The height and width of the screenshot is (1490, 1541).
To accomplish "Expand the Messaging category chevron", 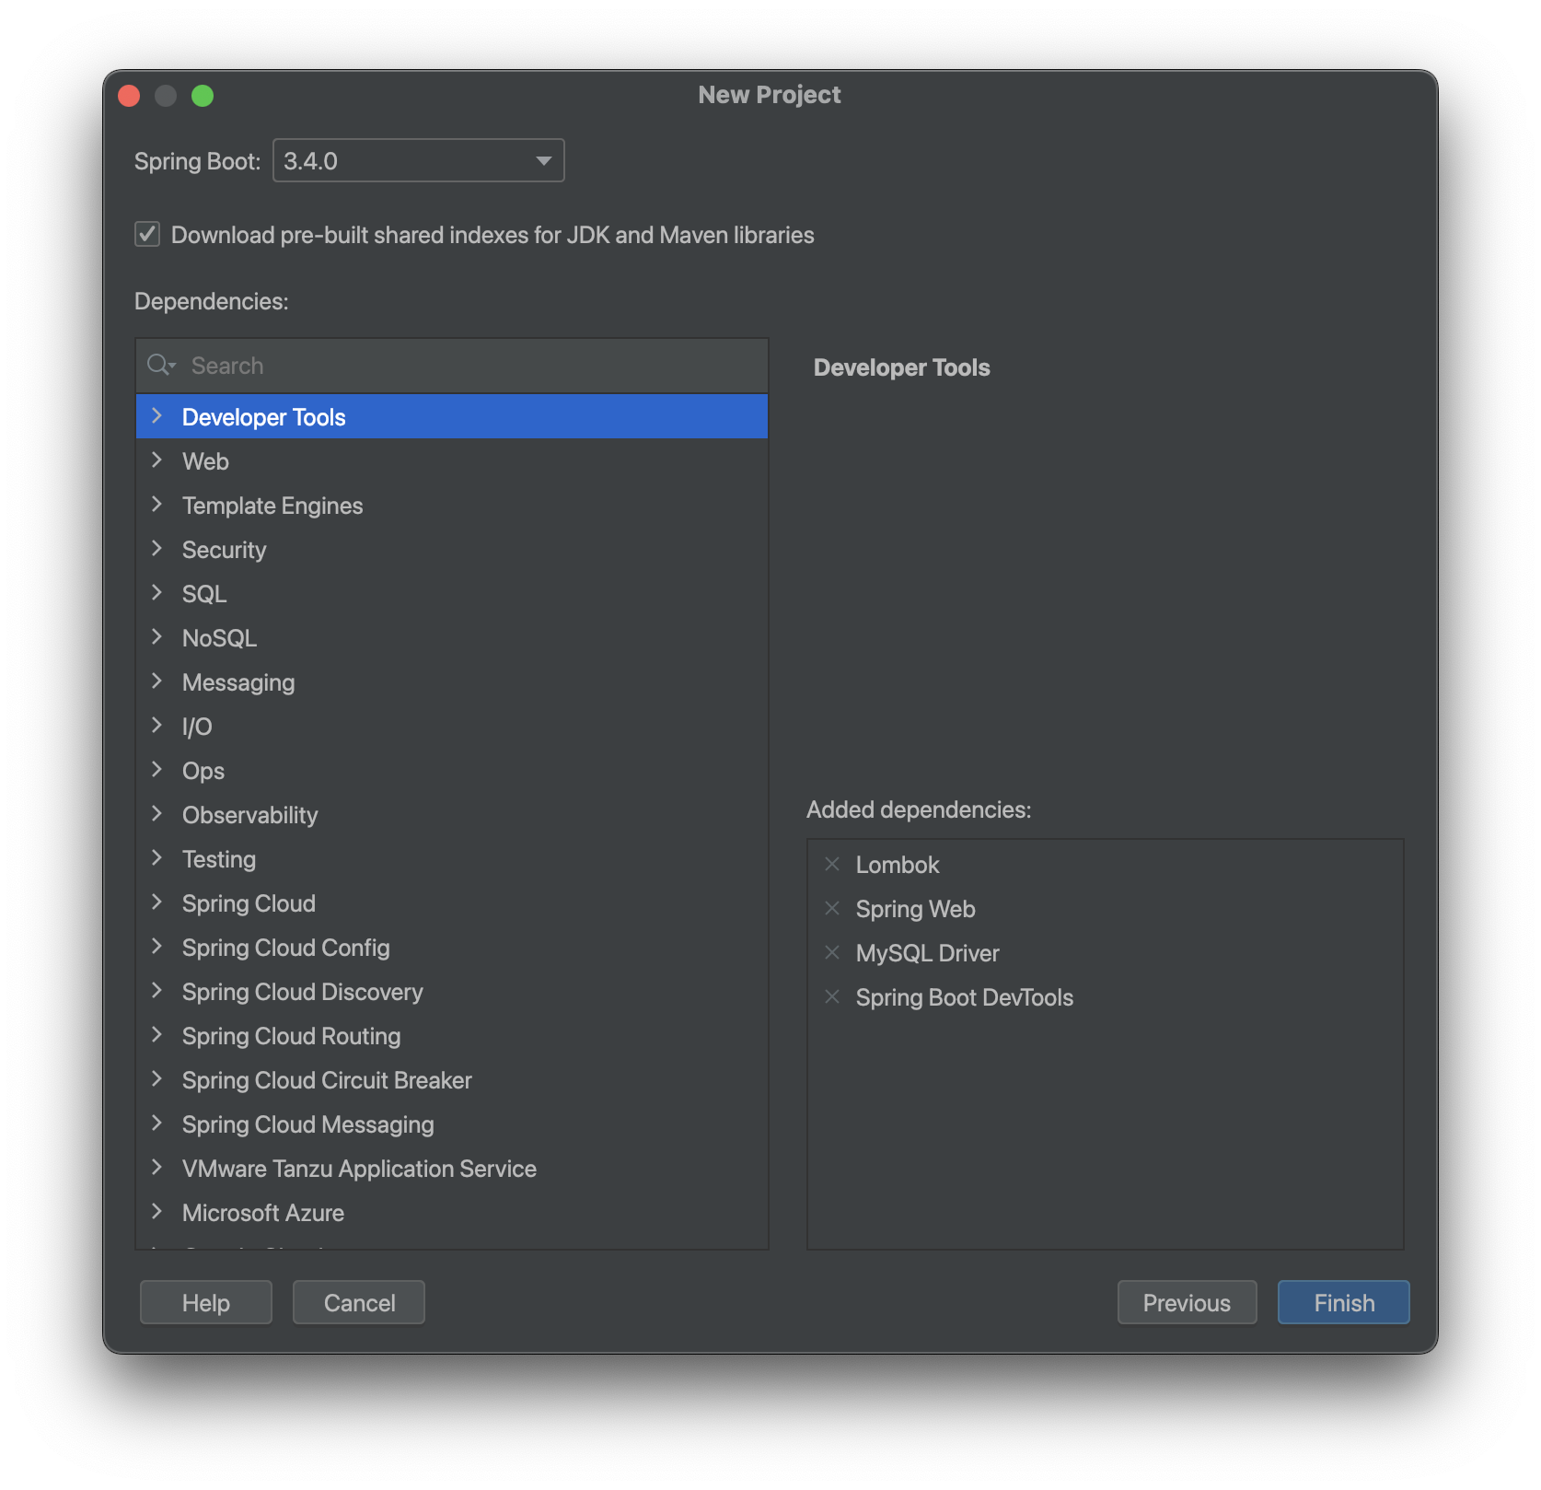I will (156, 681).
